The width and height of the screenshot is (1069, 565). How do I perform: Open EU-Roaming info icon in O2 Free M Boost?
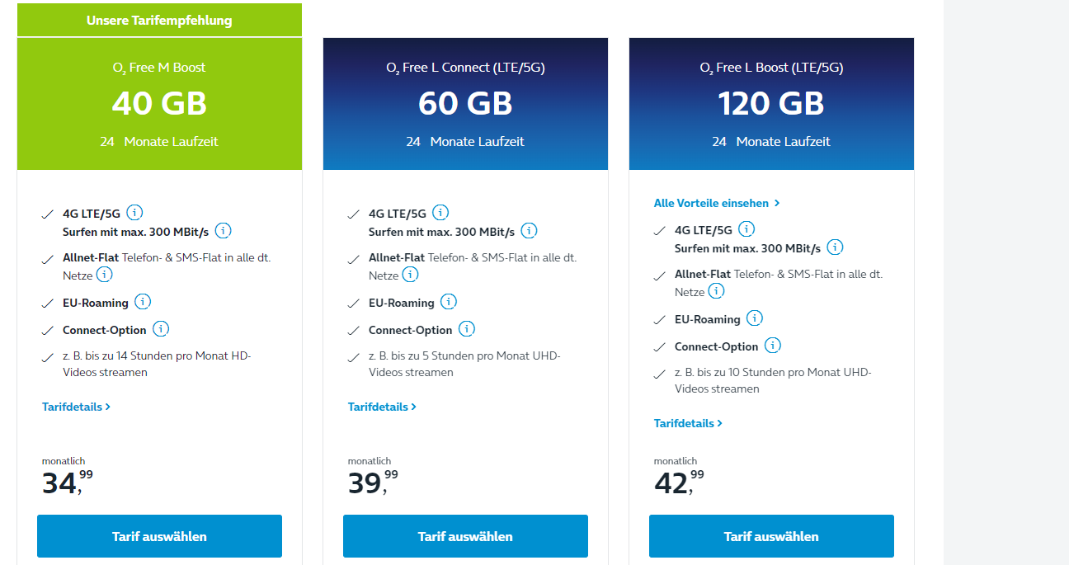point(142,302)
